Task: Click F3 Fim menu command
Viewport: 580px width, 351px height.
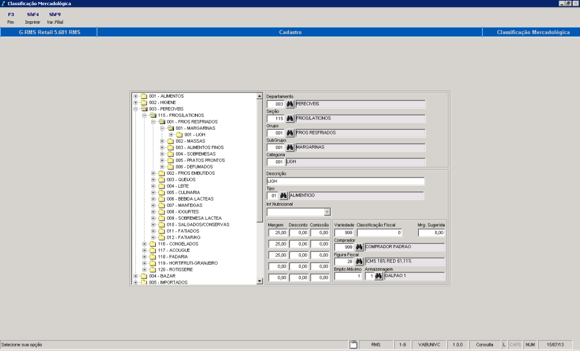Action: click(x=11, y=18)
